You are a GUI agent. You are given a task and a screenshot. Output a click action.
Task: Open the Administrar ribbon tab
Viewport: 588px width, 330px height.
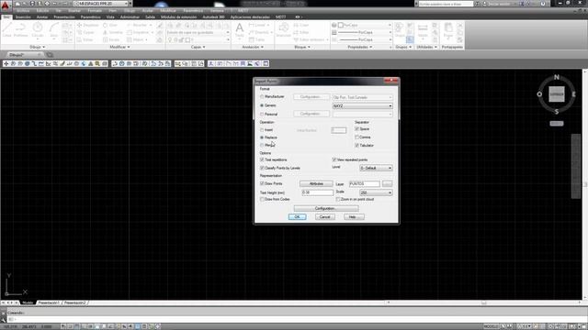point(130,16)
